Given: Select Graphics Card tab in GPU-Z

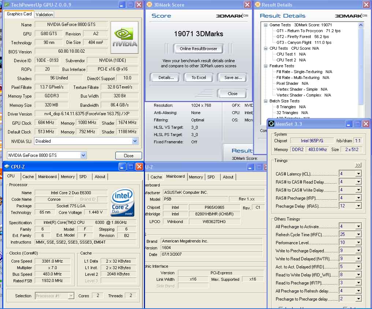Looking at the screenshot, I should pos(19,14).
